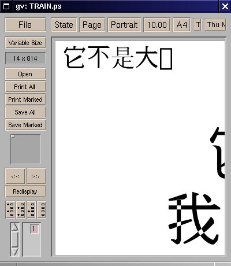Click the mark odd pages icon
The height and width of the screenshot is (266, 231).
pyautogui.click(x=10, y=210)
